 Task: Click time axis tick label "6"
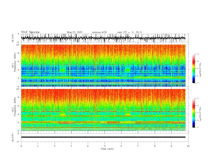tap(121, 146)
